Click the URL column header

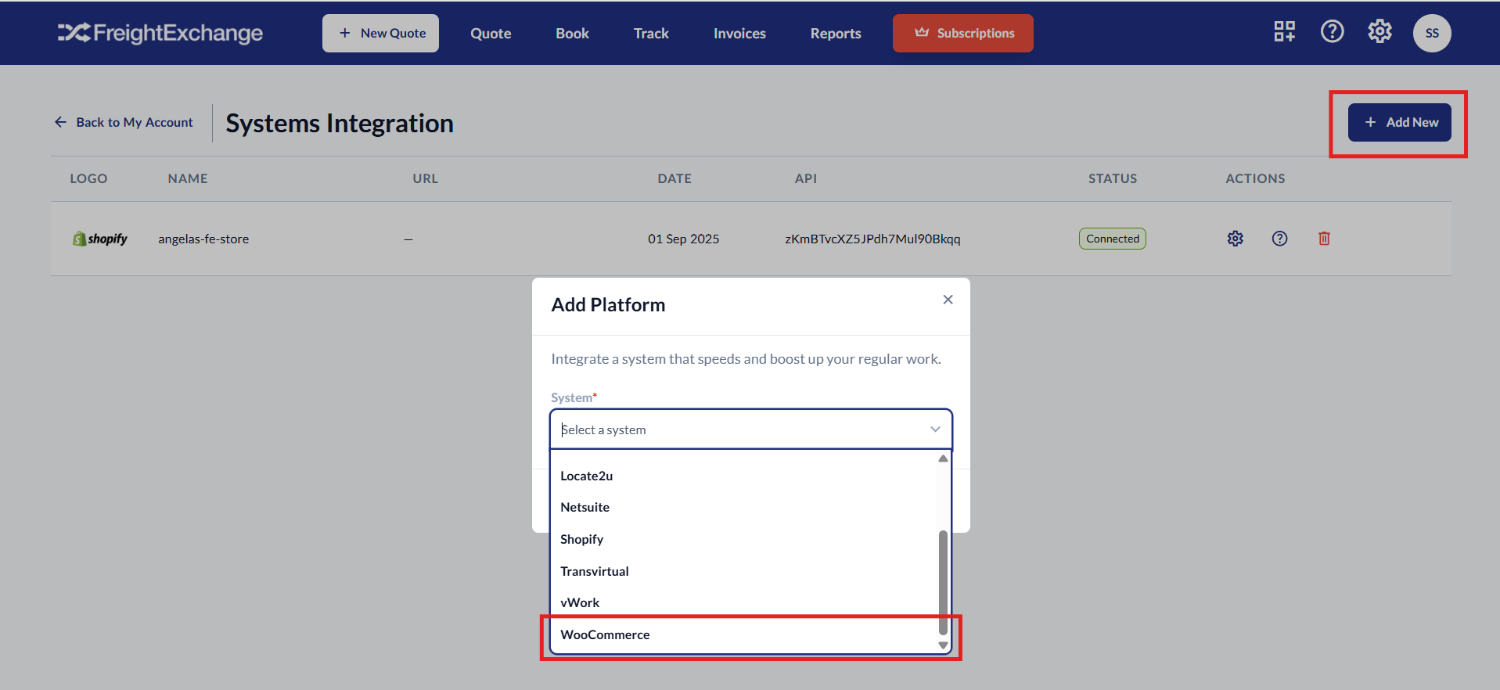pos(425,178)
